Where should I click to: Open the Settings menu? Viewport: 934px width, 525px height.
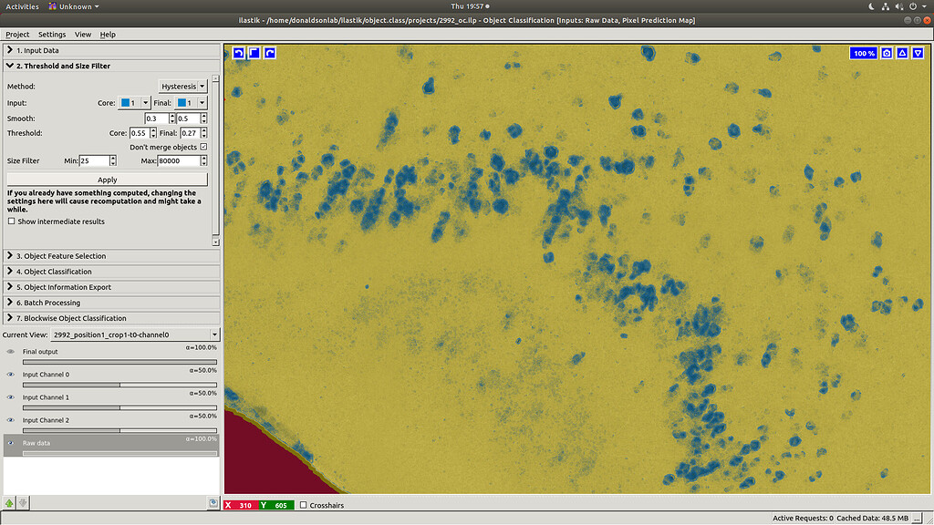[51, 34]
